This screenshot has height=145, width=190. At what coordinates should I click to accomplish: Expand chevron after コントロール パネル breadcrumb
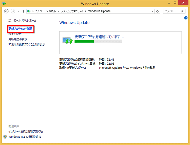coord(58,11)
